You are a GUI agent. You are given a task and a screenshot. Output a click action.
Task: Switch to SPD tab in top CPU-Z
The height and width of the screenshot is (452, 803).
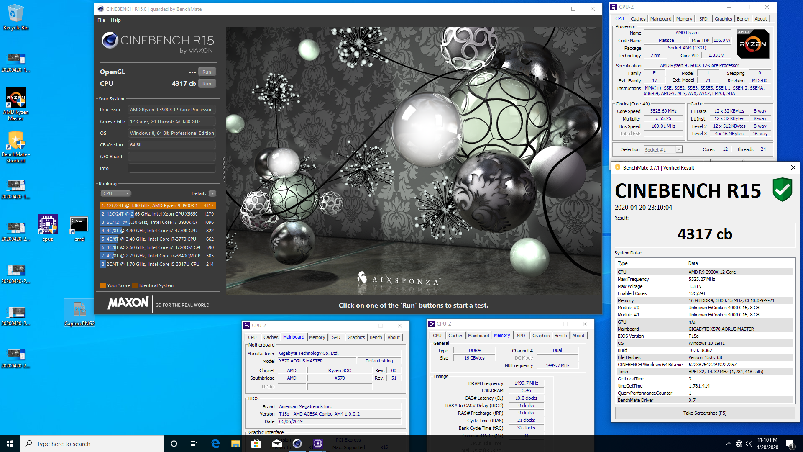(703, 19)
